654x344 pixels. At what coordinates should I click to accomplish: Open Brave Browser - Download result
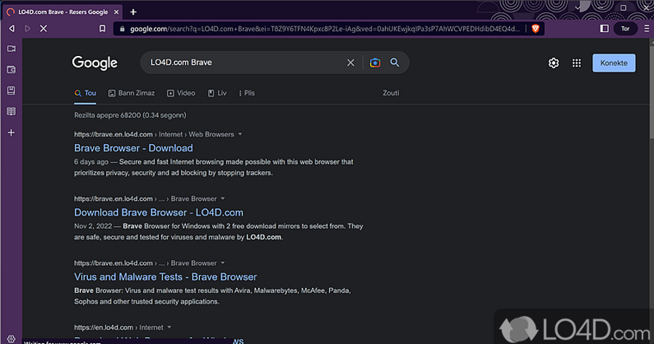pos(134,148)
